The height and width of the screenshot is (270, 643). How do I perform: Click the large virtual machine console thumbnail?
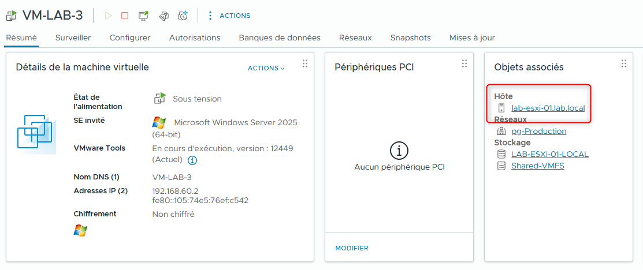click(x=36, y=134)
